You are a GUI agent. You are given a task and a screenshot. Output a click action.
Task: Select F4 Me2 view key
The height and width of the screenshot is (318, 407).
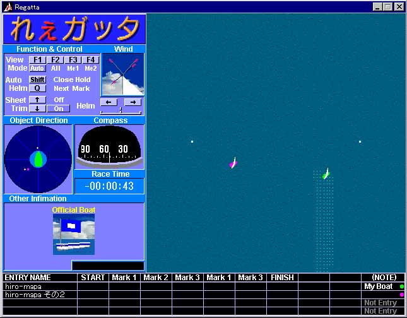91,60
